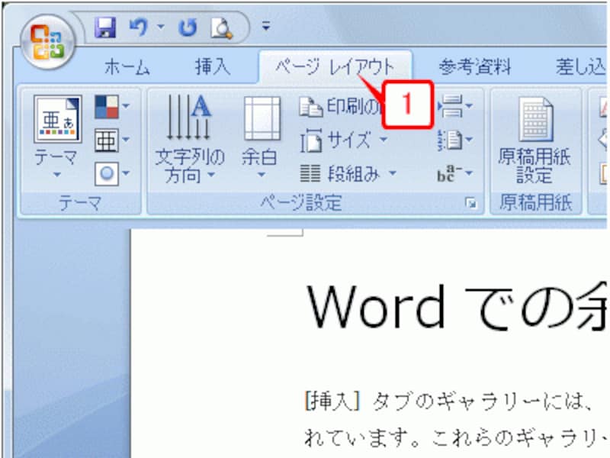This screenshot has height=458, width=610.
Task: Open the 挿入 ribbon tab
Action: 213,66
